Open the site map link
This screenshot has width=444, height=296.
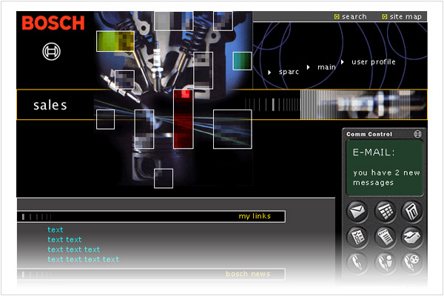tap(405, 16)
